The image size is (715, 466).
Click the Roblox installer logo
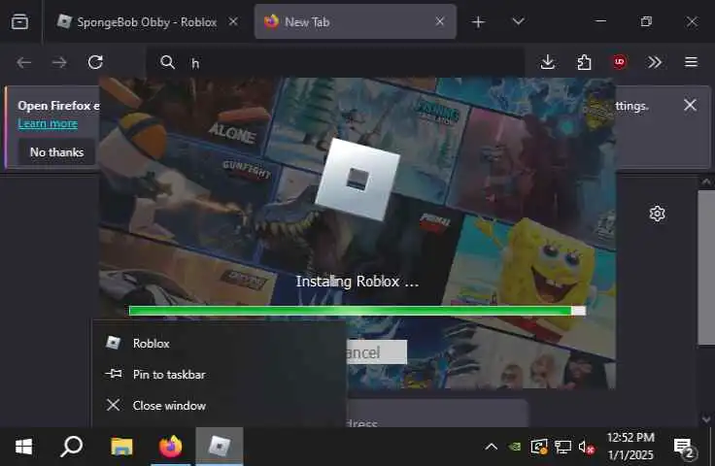click(x=357, y=179)
